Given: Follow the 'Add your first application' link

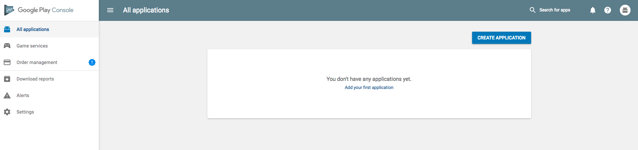Looking at the screenshot, I should coord(369,87).
